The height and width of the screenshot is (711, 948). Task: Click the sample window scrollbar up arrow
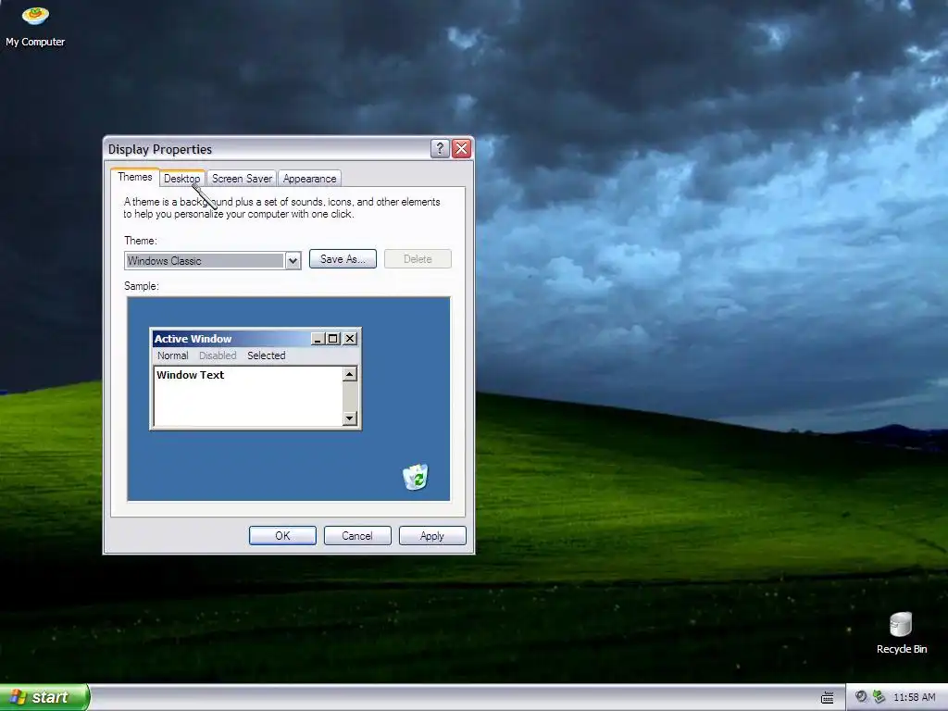click(349, 374)
